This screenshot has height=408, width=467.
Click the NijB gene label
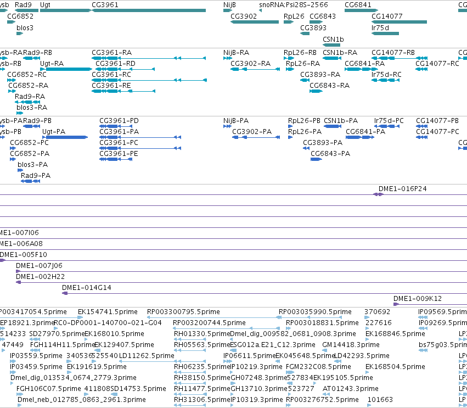[229, 5]
